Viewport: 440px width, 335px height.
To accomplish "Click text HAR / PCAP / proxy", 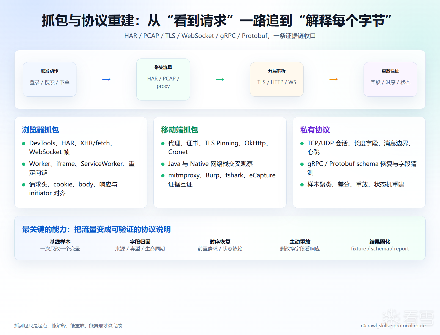I will coord(163,82).
